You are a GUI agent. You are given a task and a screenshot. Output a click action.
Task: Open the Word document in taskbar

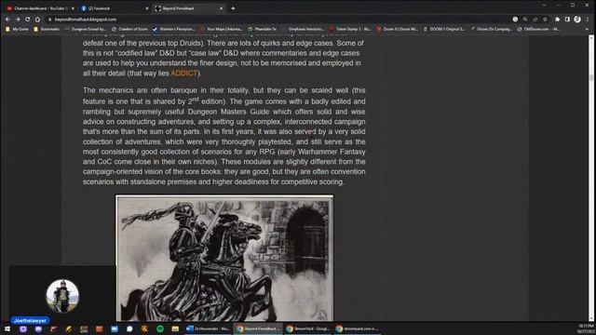click(x=208, y=328)
